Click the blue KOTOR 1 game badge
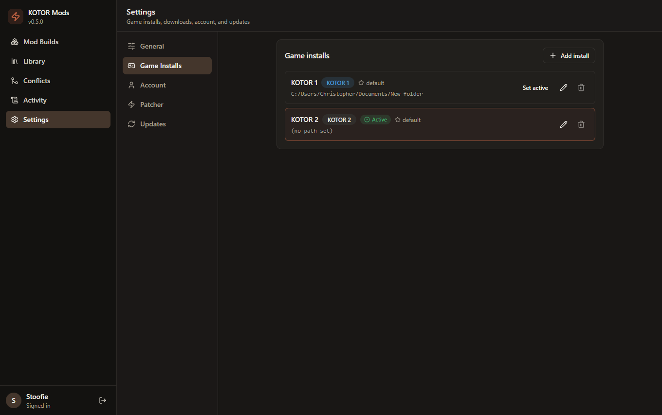Image resolution: width=662 pixels, height=415 pixels. tap(338, 83)
